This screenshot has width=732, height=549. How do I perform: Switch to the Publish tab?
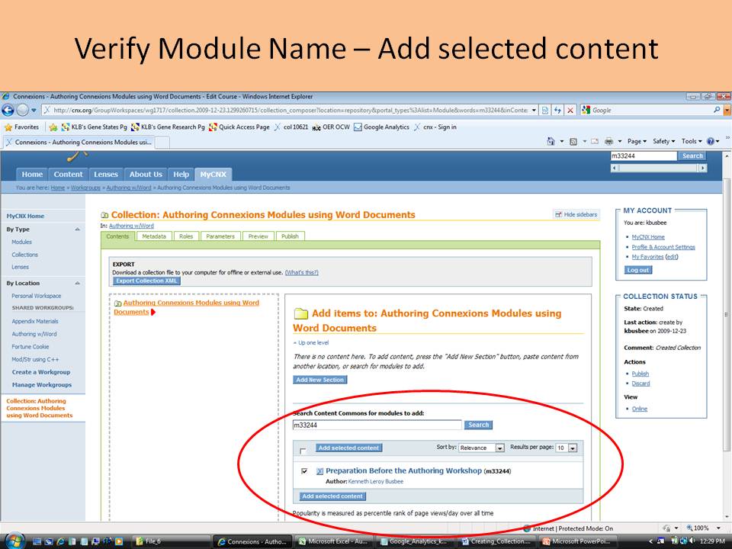tap(290, 236)
